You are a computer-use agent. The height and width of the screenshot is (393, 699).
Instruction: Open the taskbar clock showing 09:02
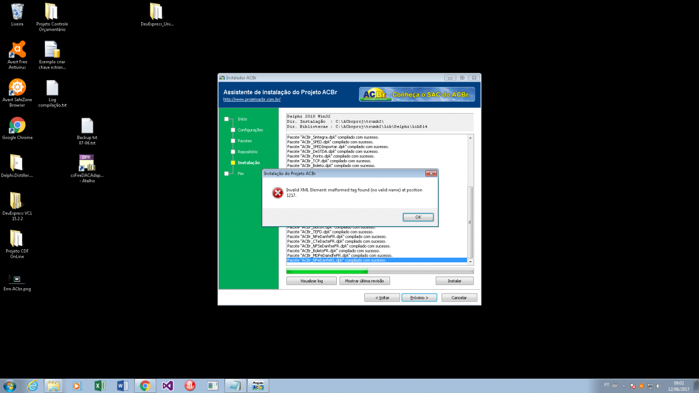[x=678, y=386]
